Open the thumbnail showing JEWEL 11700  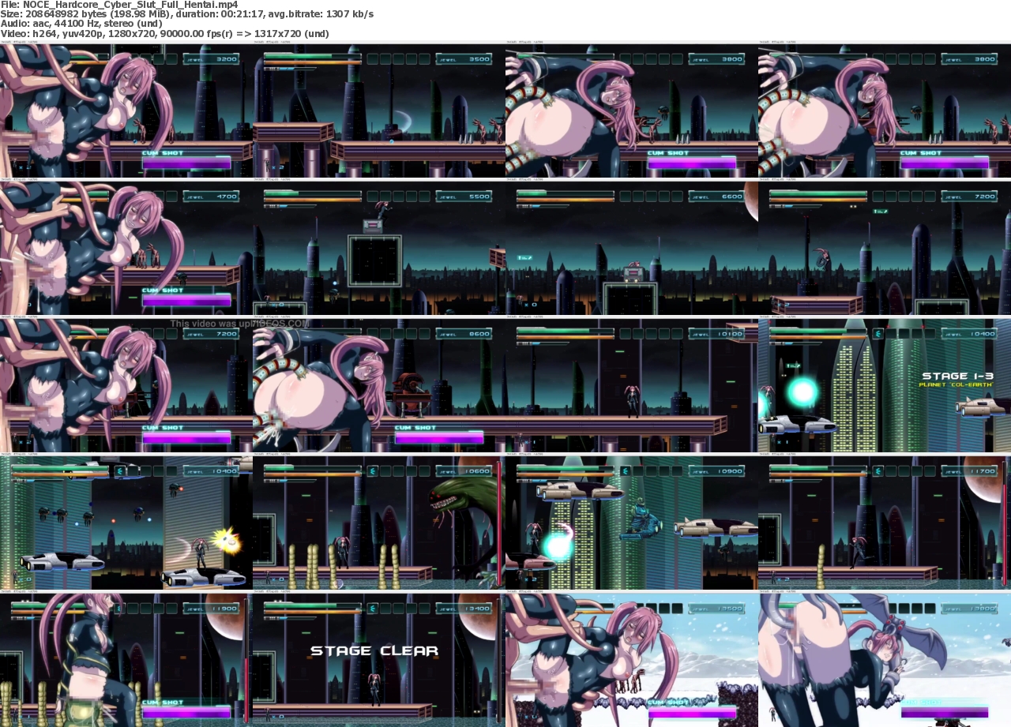(885, 523)
